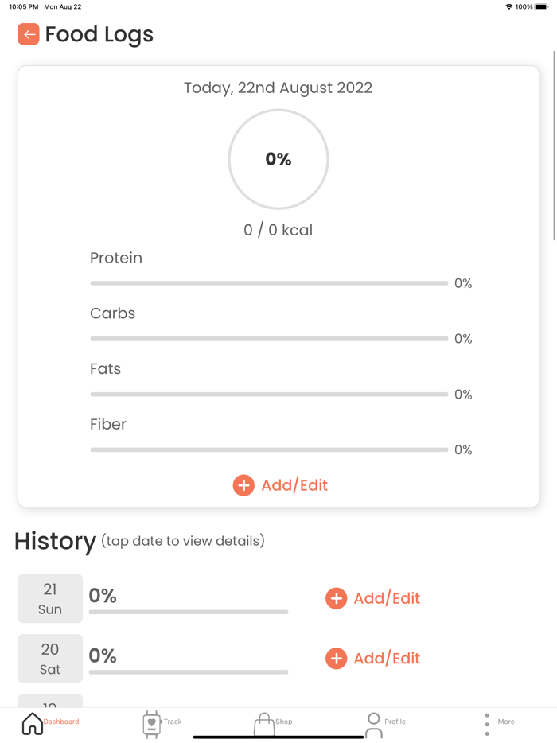Open details for date 21 Sun
The image size is (557, 743).
[50, 598]
